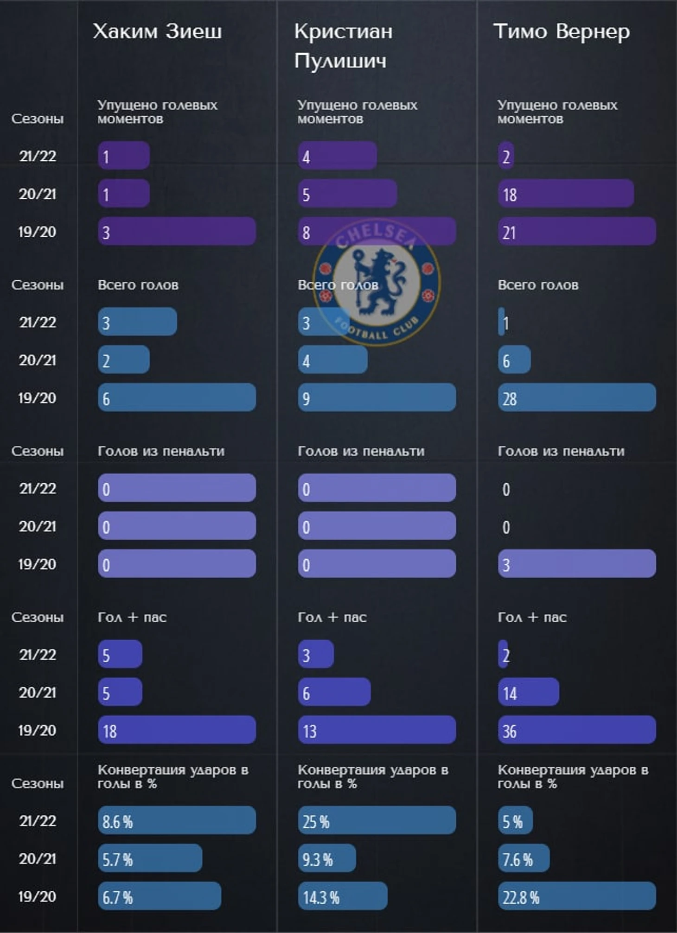Click Вернер's 19/20 conversion bar showing 22.8 %
Image resolution: width=677 pixels, height=933 pixels.
577,896
